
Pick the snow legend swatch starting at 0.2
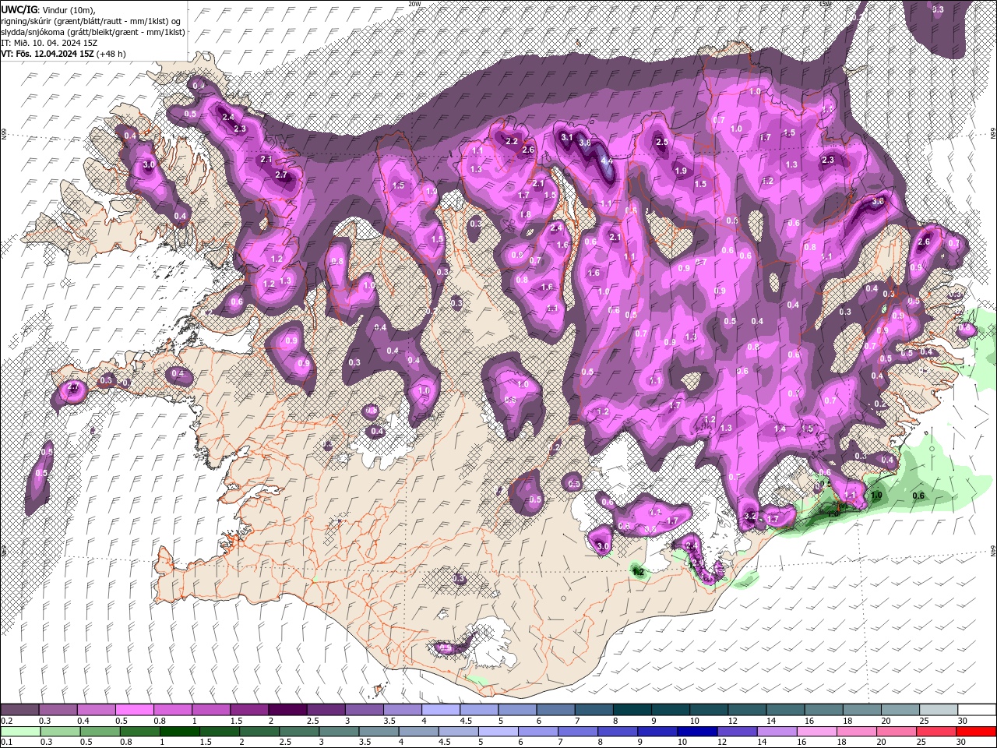tap(20, 710)
